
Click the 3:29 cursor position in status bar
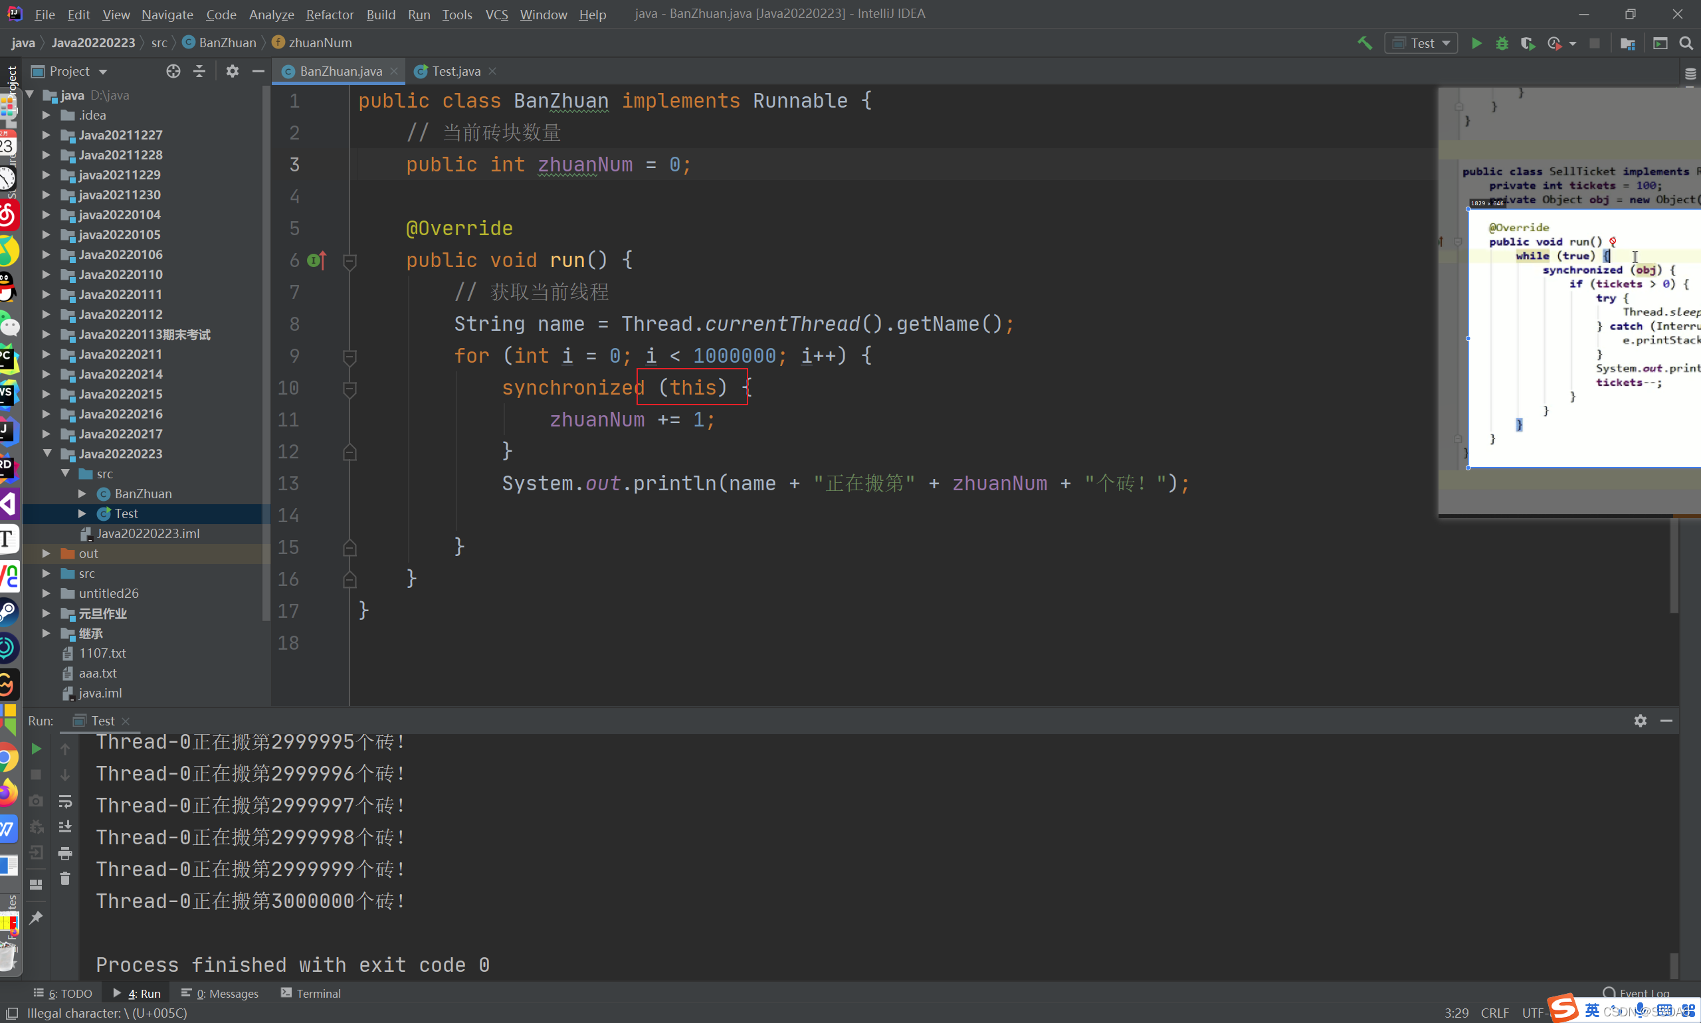click(1456, 1012)
